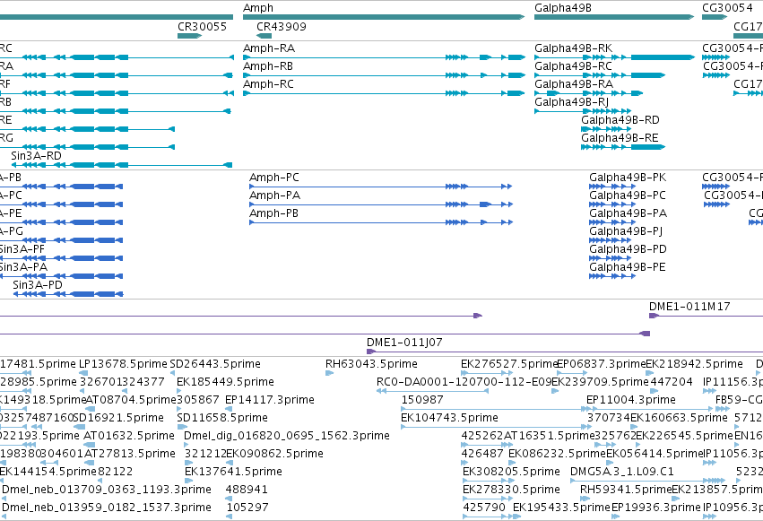The height and width of the screenshot is (521, 763).
Task: Select the CR30055 gene label
Action: tap(202, 26)
